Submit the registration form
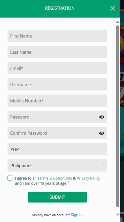This screenshot has width=124, height=222. pos(57,197)
